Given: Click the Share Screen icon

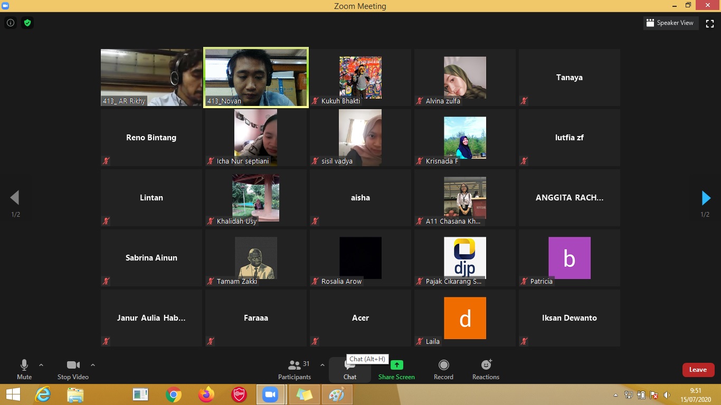Looking at the screenshot, I should 396,365.
